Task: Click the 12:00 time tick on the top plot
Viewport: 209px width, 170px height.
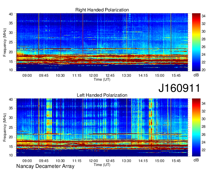Action: 93,75
